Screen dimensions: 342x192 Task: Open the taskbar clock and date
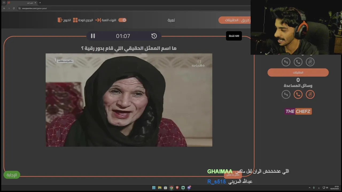[x=335, y=188]
